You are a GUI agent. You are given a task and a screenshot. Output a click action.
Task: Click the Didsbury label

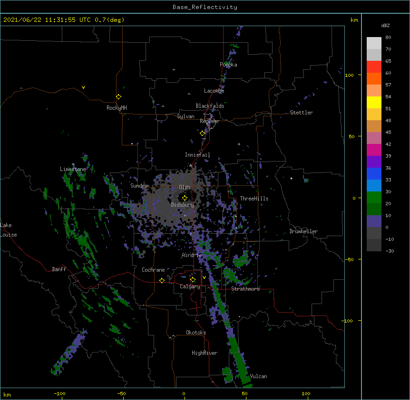(183, 205)
